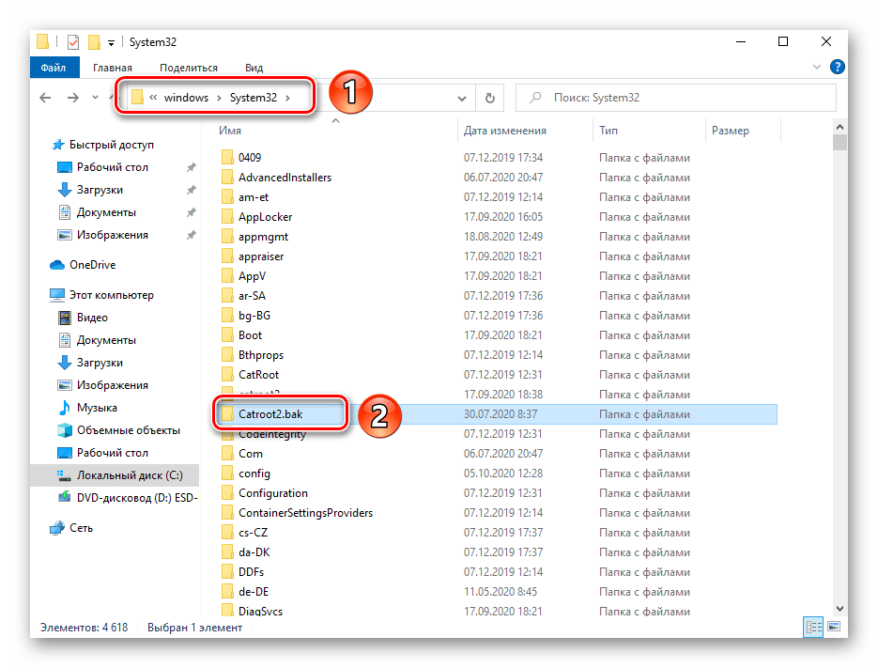
Task: Open the address bar history dropdown
Action: pyautogui.click(x=461, y=98)
